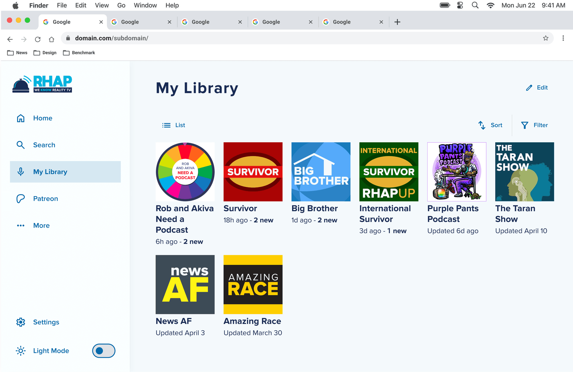573x372 pixels.
Task: Click the Sort arrows icon
Action: coord(482,125)
